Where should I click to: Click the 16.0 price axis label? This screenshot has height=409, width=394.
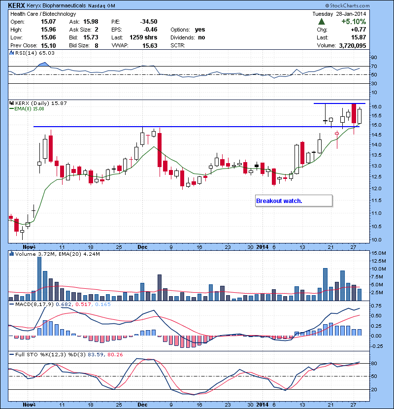tap(376, 106)
